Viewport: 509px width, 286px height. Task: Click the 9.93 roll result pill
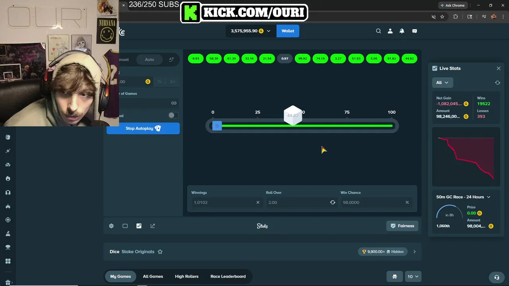click(196, 58)
